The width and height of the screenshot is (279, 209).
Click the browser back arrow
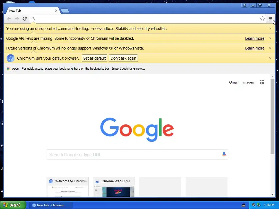9,19
